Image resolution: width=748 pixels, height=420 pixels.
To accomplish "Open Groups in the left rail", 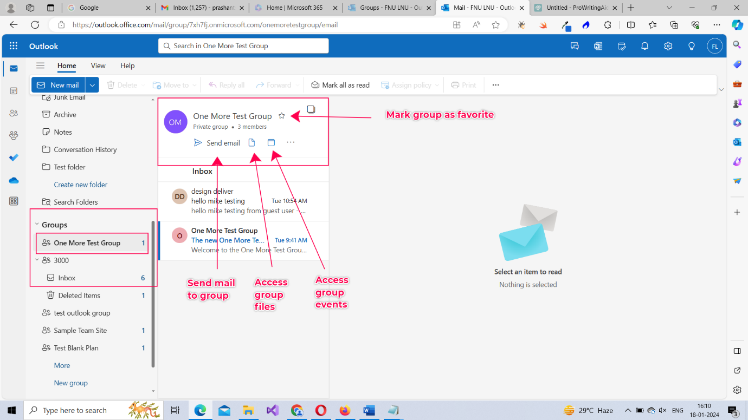I will tap(14, 135).
